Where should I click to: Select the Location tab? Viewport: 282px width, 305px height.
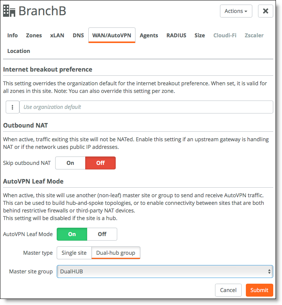point(19,51)
